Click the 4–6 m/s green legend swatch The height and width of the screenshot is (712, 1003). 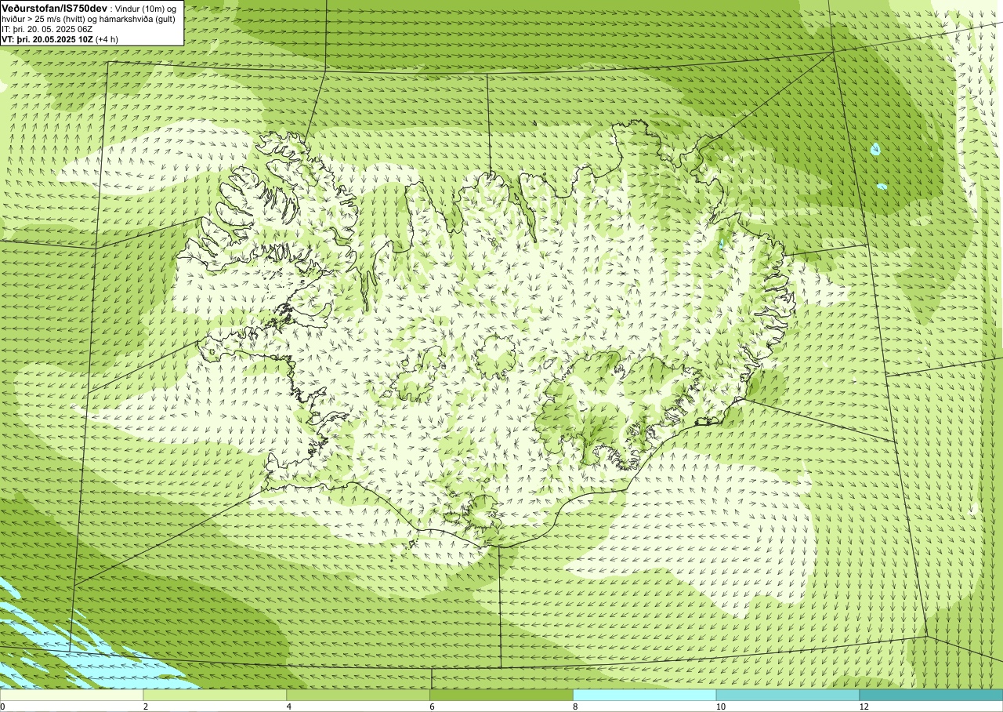pos(358,695)
